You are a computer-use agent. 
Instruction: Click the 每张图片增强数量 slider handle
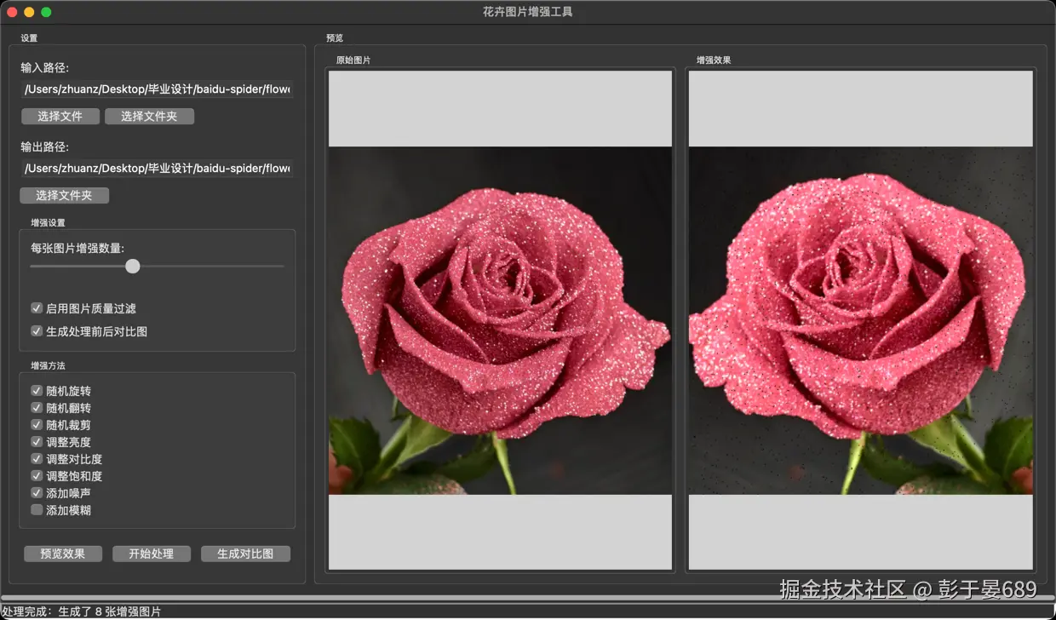pos(132,267)
